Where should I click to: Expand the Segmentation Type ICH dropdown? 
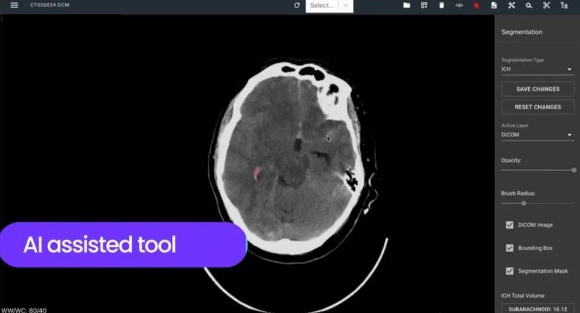click(x=537, y=69)
